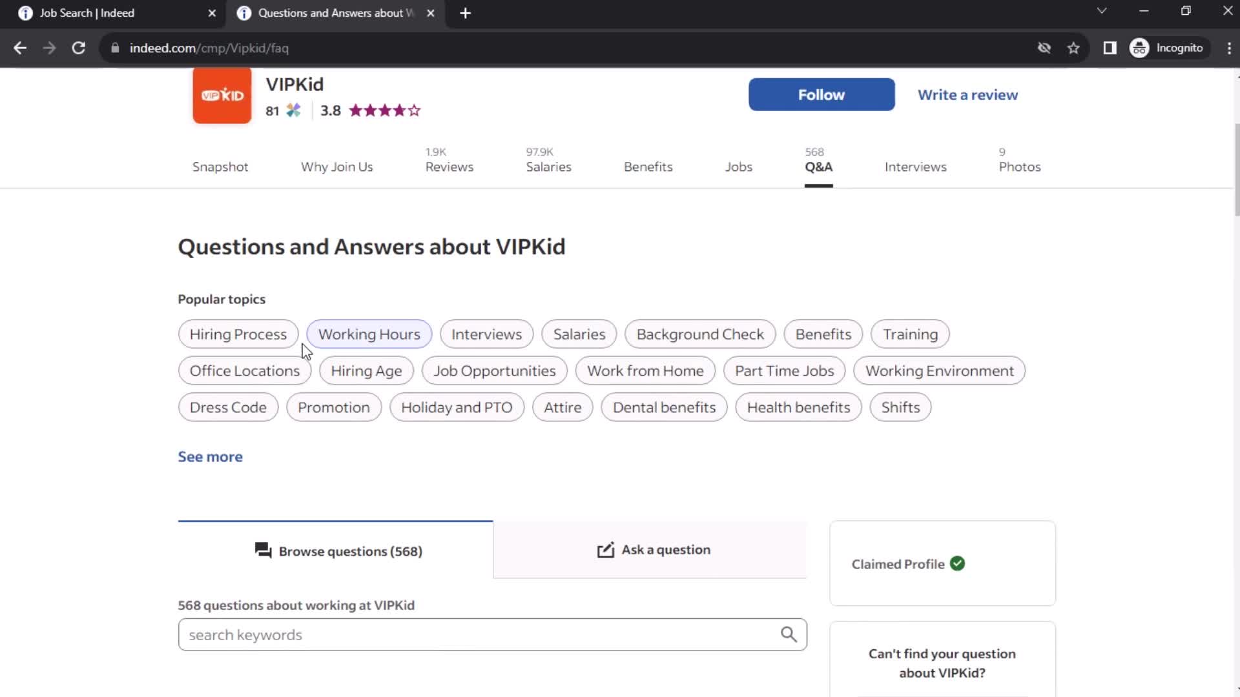Click the Follow button
Image resolution: width=1240 pixels, height=697 pixels.
(x=821, y=94)
